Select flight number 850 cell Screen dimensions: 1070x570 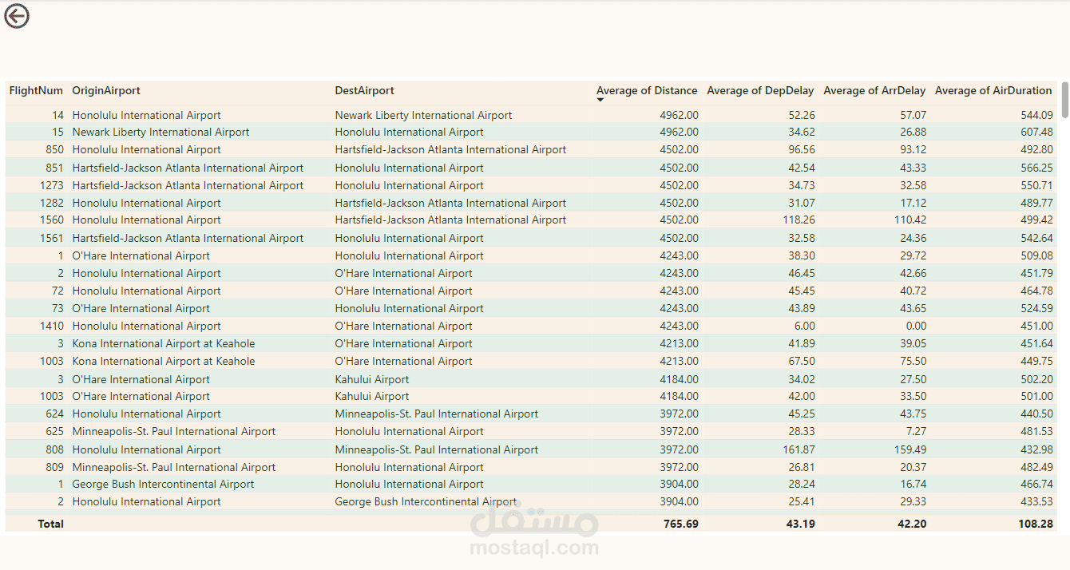(x=55, y=150)
